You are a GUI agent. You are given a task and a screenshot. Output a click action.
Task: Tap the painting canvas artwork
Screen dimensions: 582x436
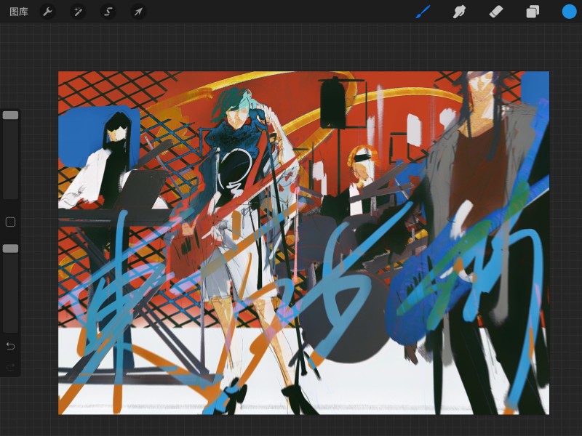(303, 243)
